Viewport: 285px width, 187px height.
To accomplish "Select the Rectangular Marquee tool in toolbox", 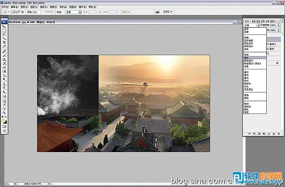I will point(4,31).
